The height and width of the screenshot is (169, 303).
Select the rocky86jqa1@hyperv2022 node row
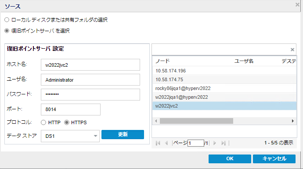coord(224,88)
